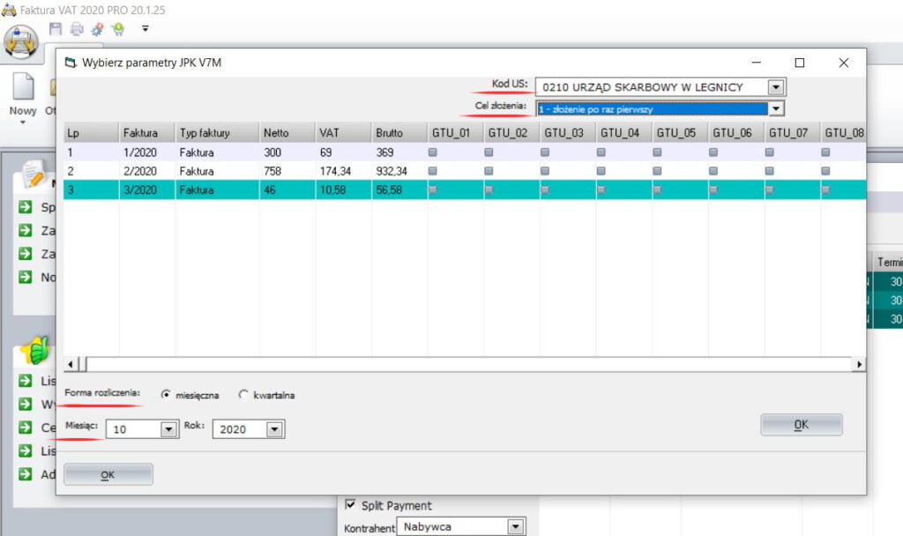Screen dimensions: 903x536
Task: Check GTU_01 for invoice 1/2020
Action: (432, 152)
